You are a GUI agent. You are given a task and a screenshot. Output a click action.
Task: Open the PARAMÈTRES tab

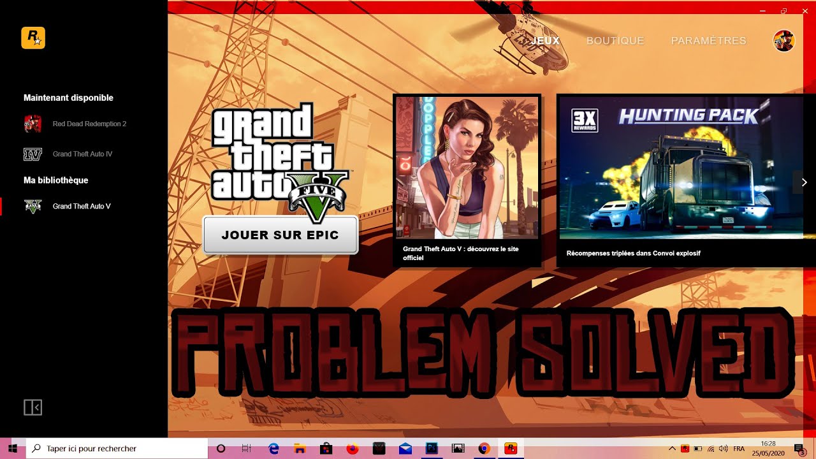click(x=708, y=41)
